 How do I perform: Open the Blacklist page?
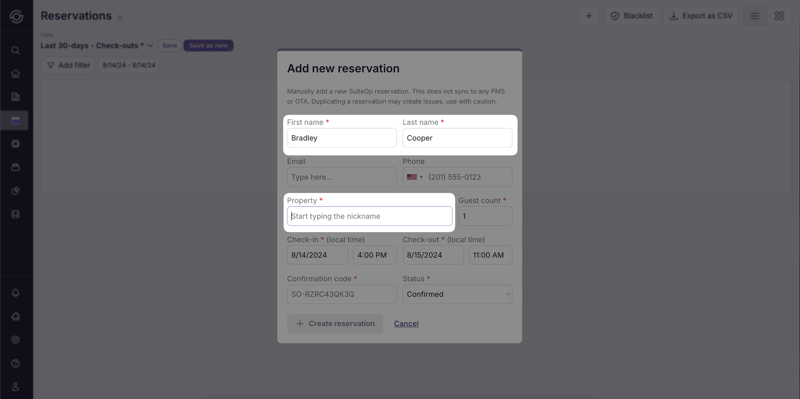click(631, 16)
